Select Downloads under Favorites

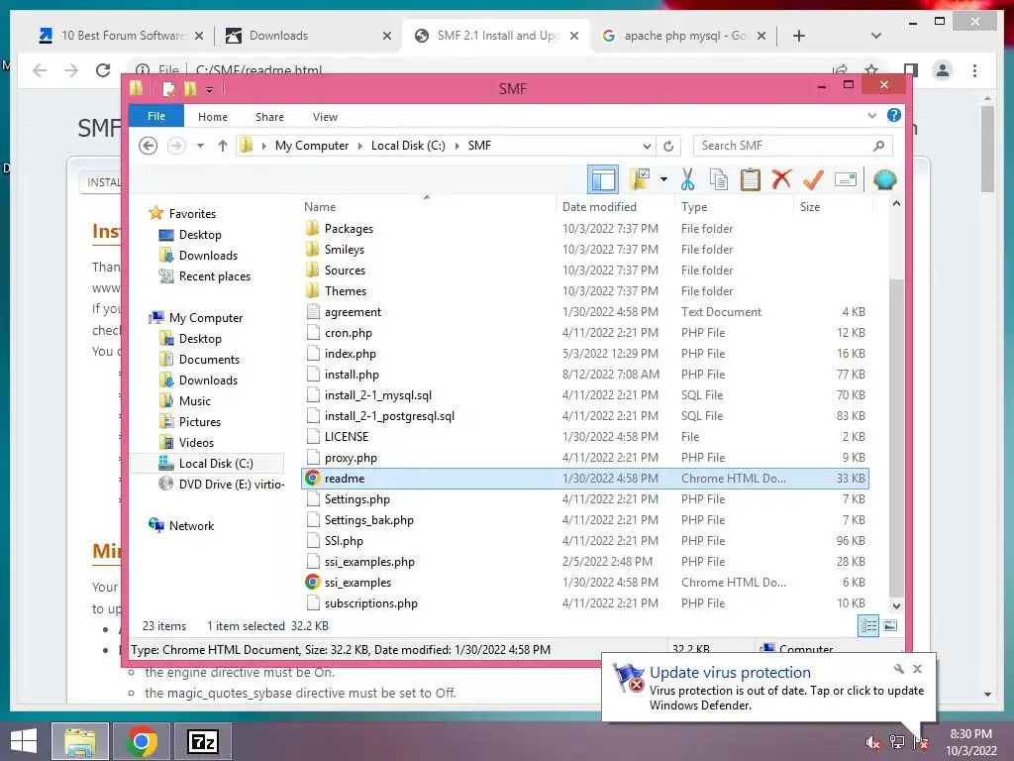[208, 255]
